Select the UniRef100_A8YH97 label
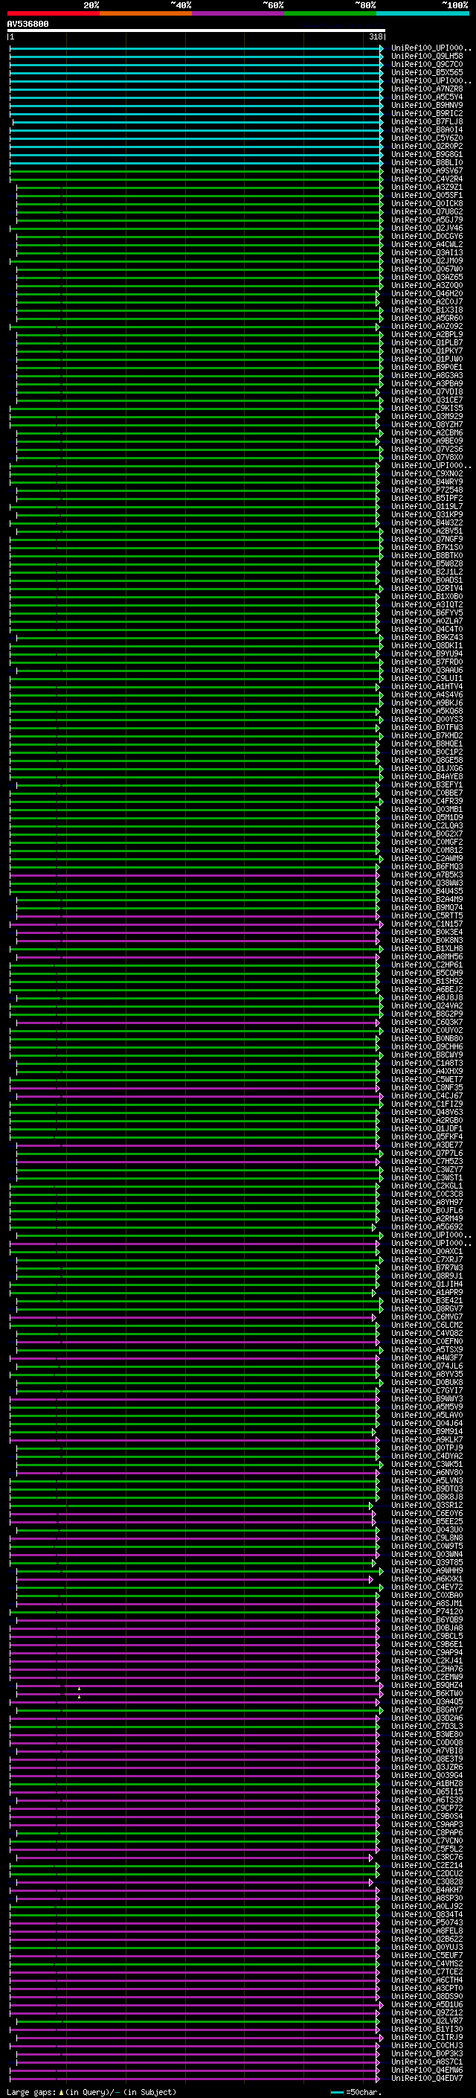Image resolution: width=476 pixels, height=2098 pixels. (427, 1202)
